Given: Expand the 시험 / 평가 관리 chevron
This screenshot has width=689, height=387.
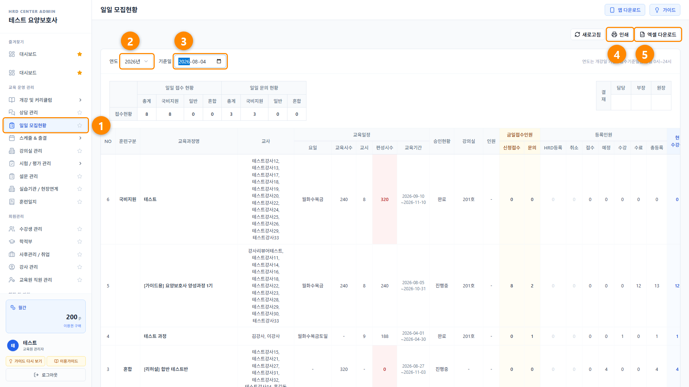Looking at the screenshot, I should pos(80,163).
